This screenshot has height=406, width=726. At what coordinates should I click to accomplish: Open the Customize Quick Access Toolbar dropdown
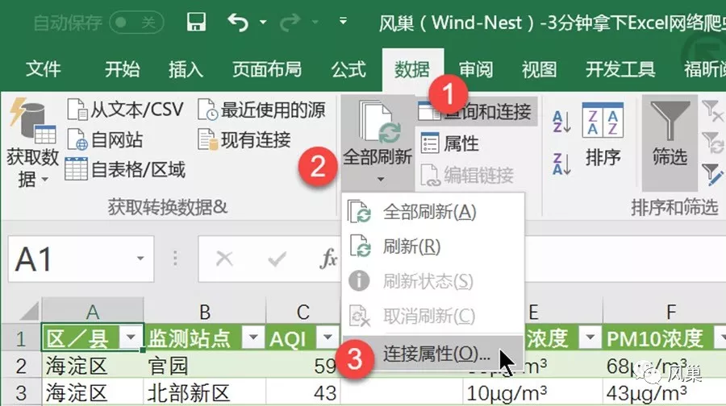click(343, 21)
